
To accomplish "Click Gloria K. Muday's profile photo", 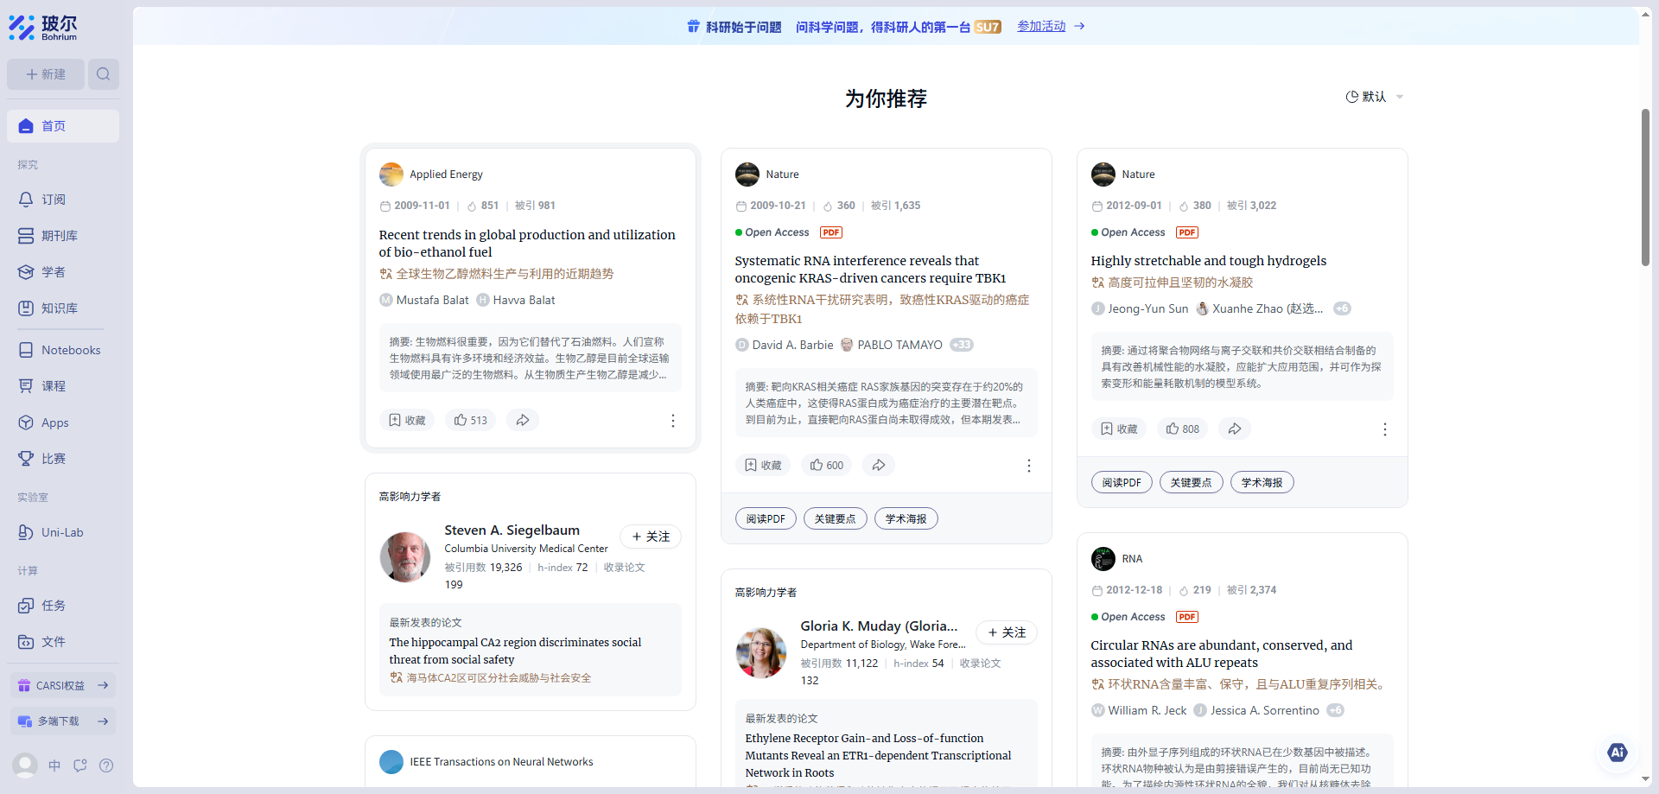I will (x=760, y=652).
